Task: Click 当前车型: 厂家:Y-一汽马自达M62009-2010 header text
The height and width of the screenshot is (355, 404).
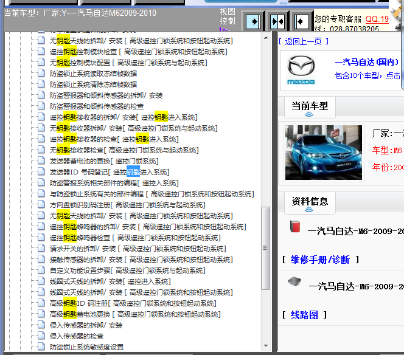Action: [x=80, y=13]
